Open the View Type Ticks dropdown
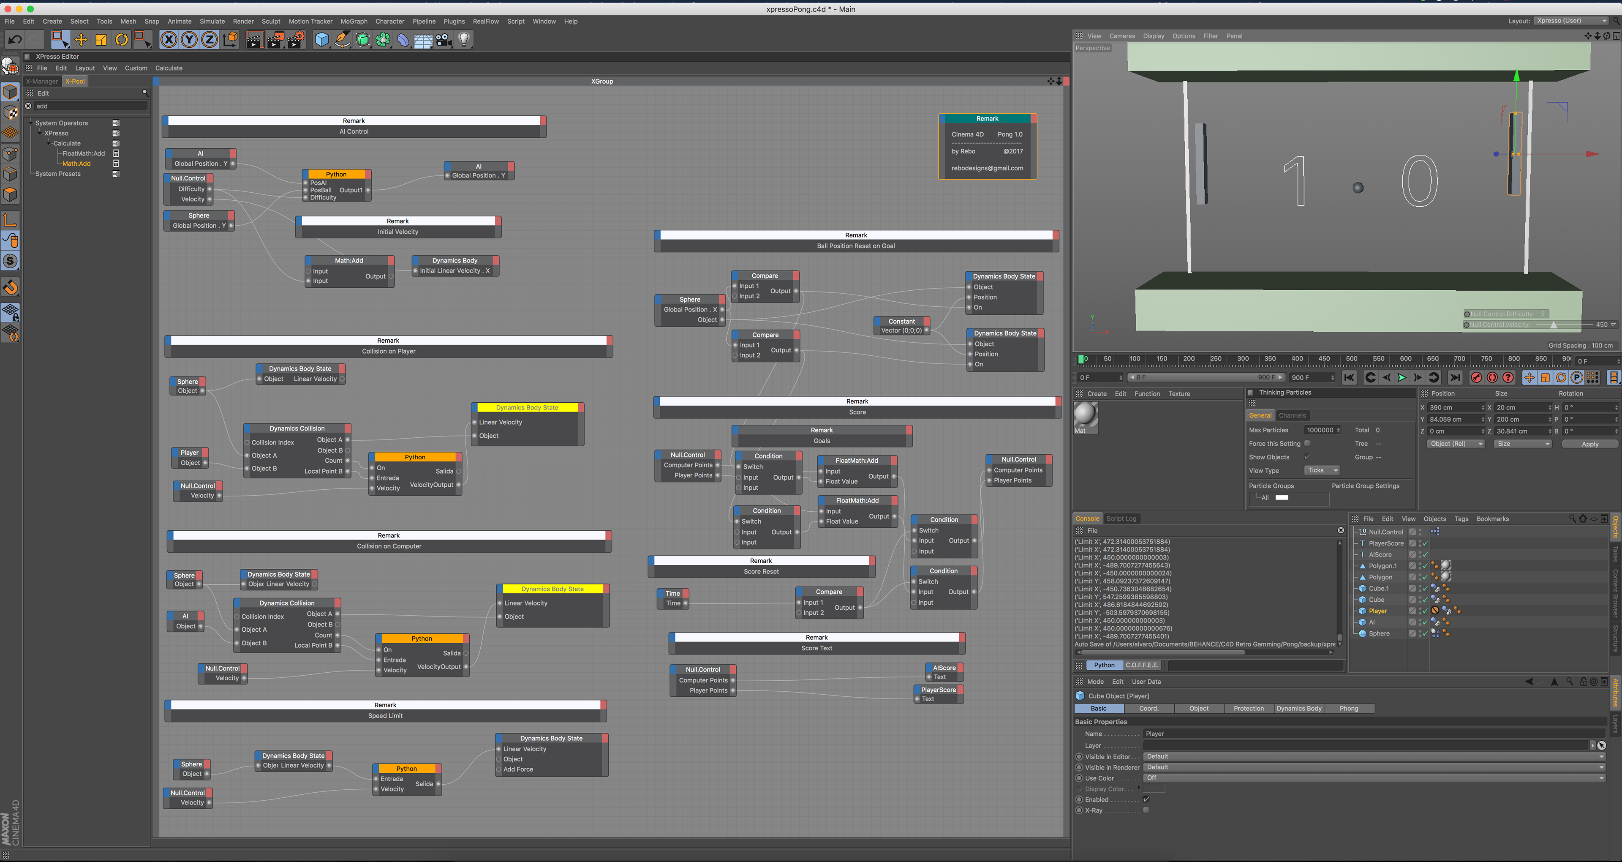1622x862 pixels. [1322, 470]
